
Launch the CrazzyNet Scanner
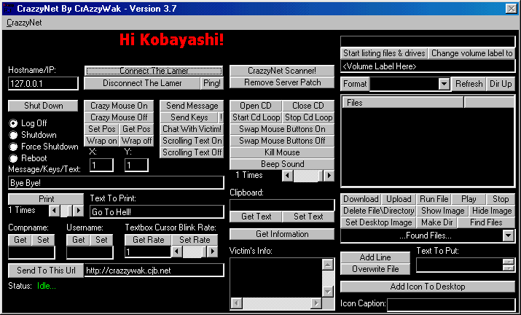click(281, 71)
